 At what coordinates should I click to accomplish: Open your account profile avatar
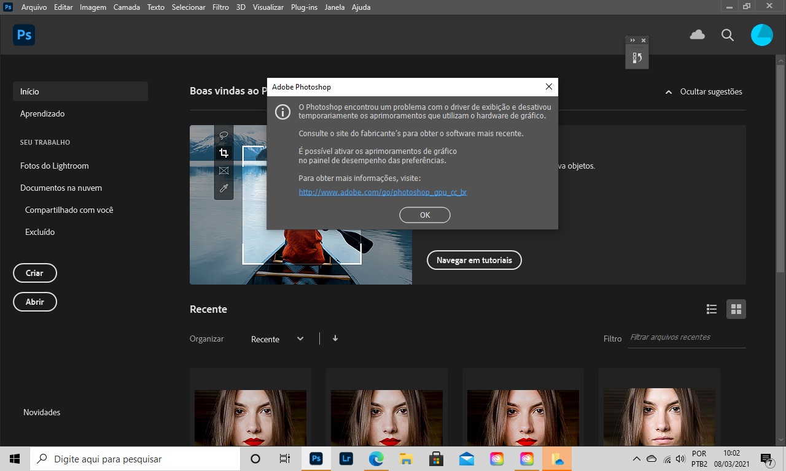pos(762,35)
